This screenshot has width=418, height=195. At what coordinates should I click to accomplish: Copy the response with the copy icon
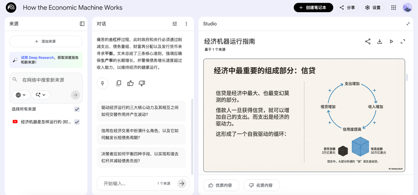(119, 83)
